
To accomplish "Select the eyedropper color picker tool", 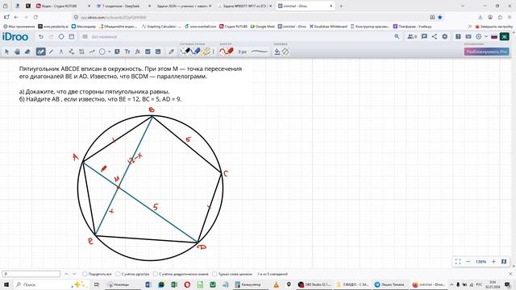I will pos(171,52).
